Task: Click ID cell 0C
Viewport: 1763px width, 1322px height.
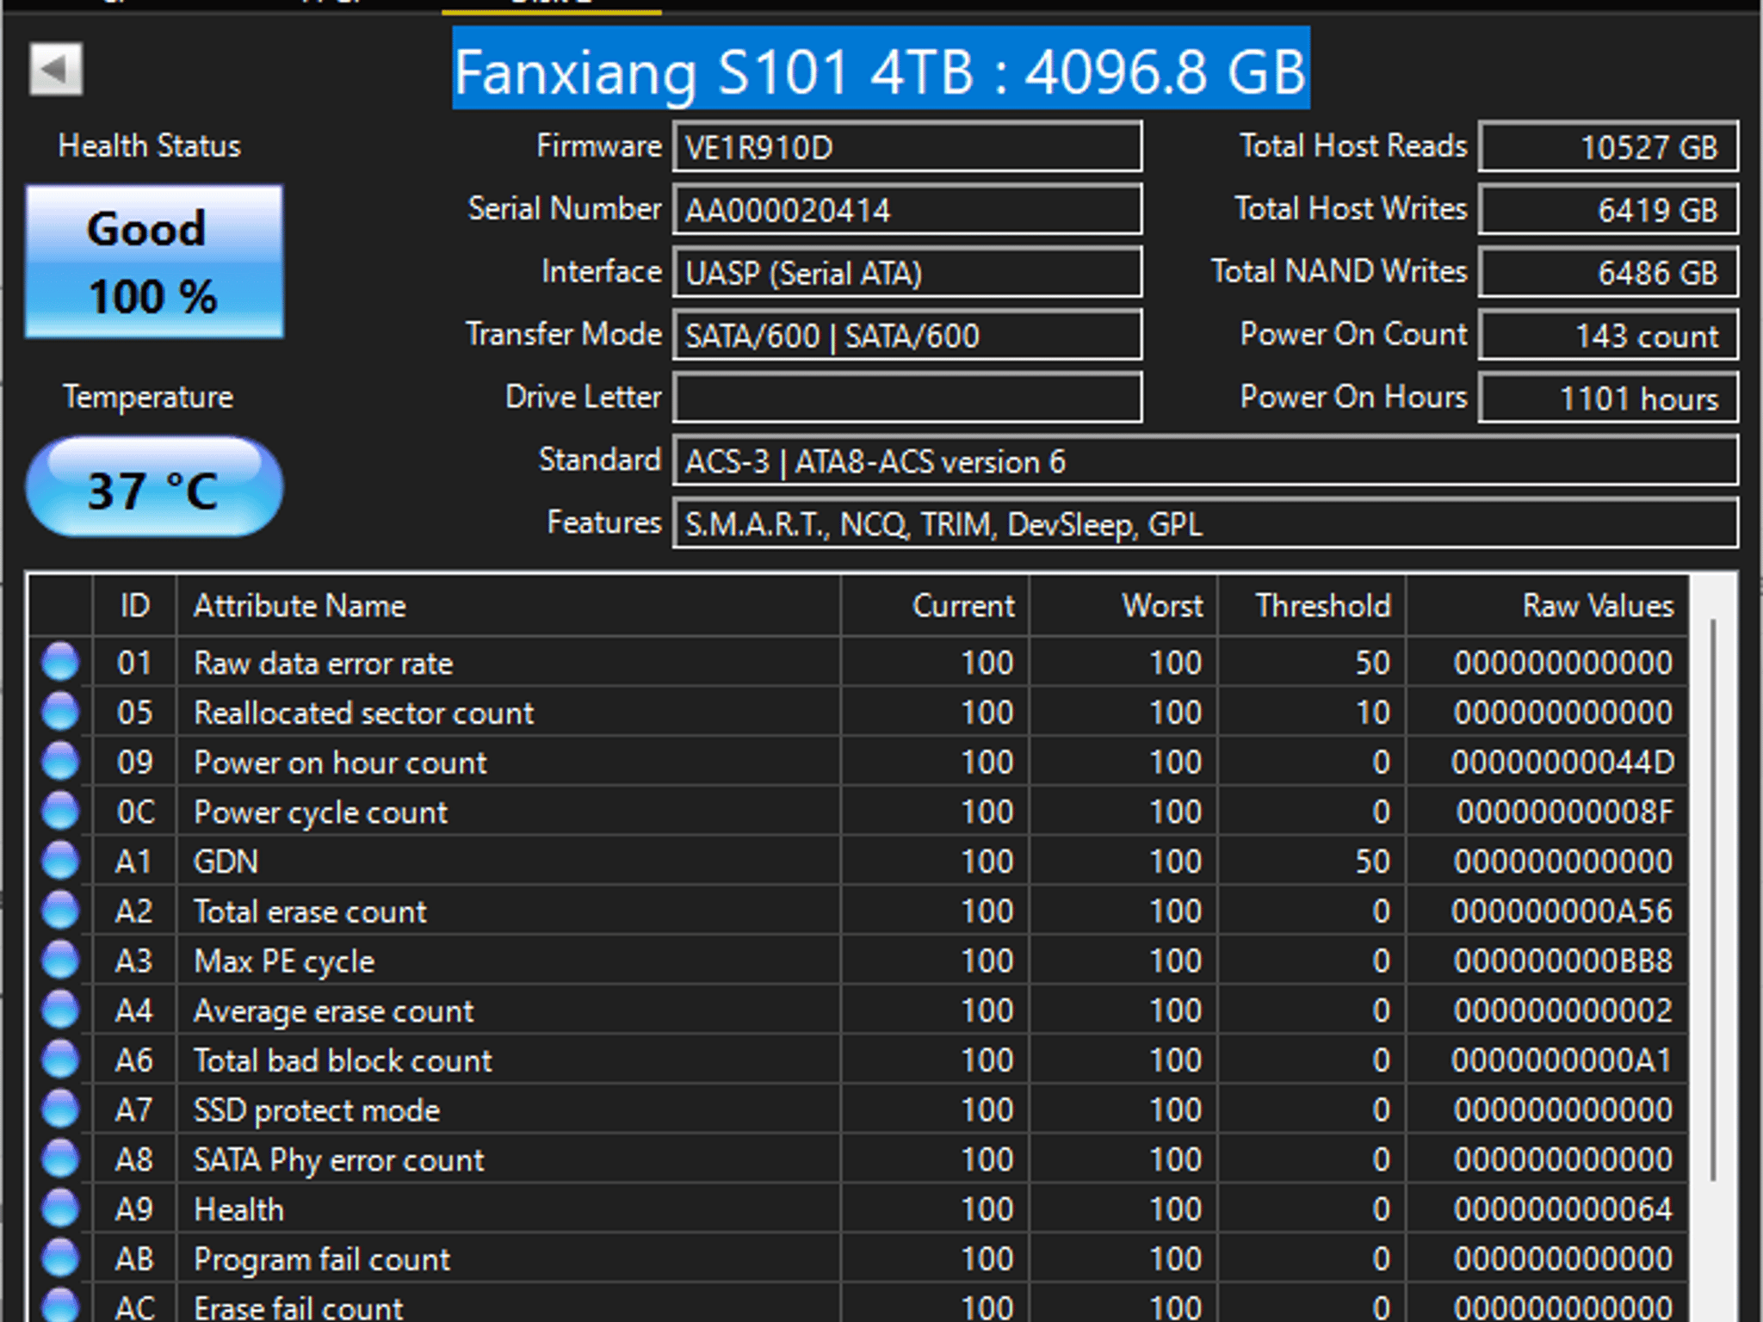Action: pos(135,812)
